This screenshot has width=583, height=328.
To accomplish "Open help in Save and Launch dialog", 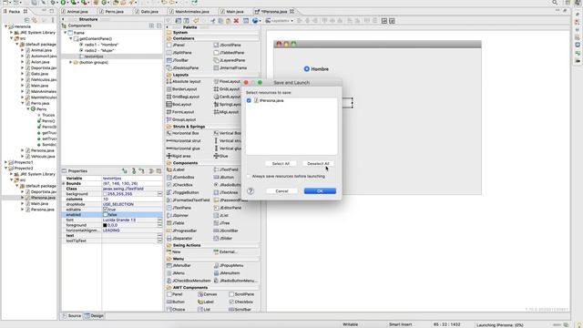I will 251,190.
